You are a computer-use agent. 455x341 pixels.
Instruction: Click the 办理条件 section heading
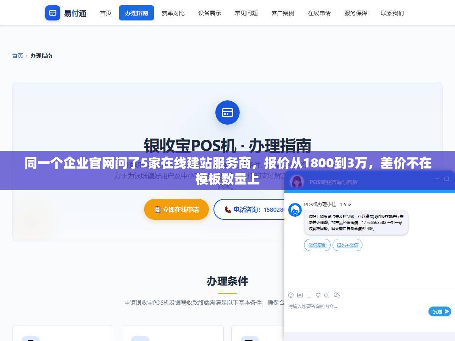coord(227,281)
